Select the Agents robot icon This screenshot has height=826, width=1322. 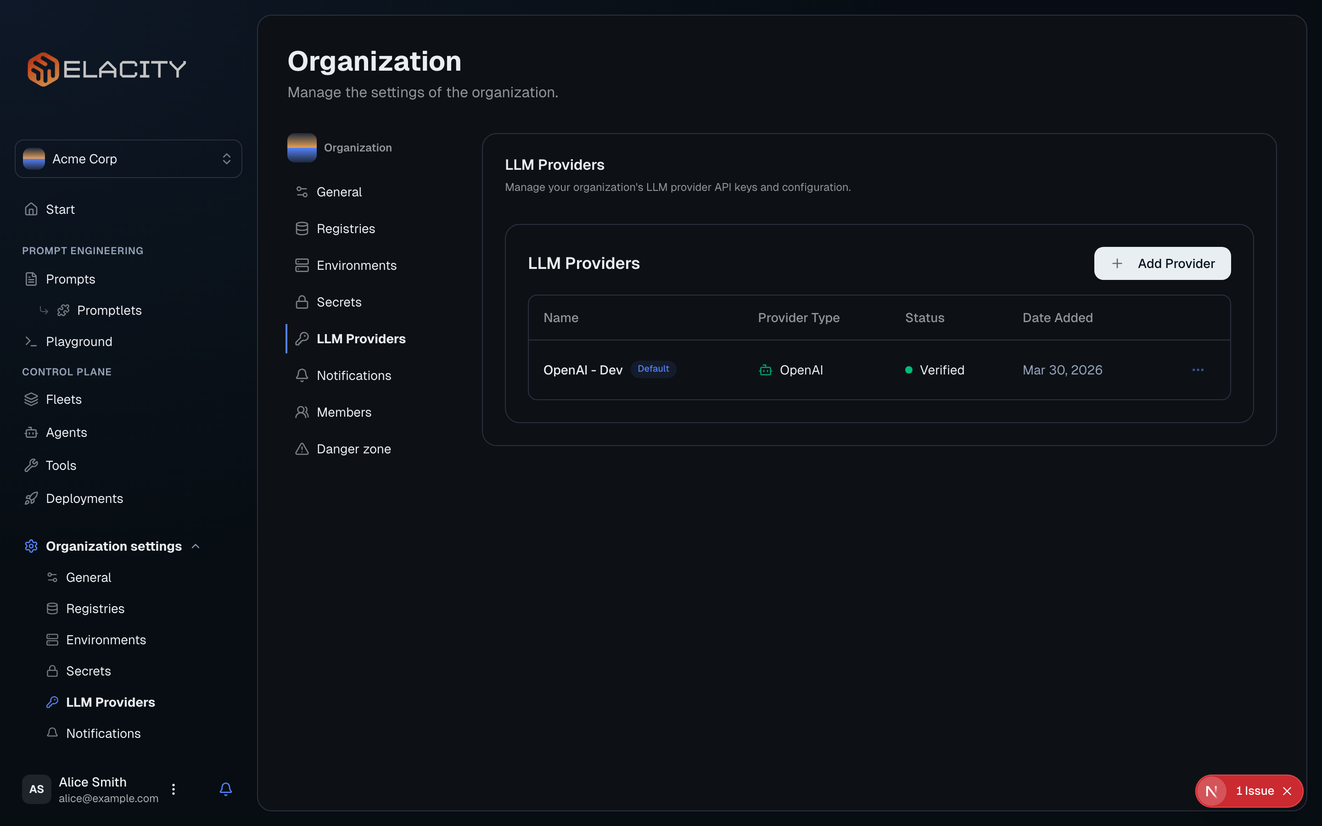click(31, 432)
